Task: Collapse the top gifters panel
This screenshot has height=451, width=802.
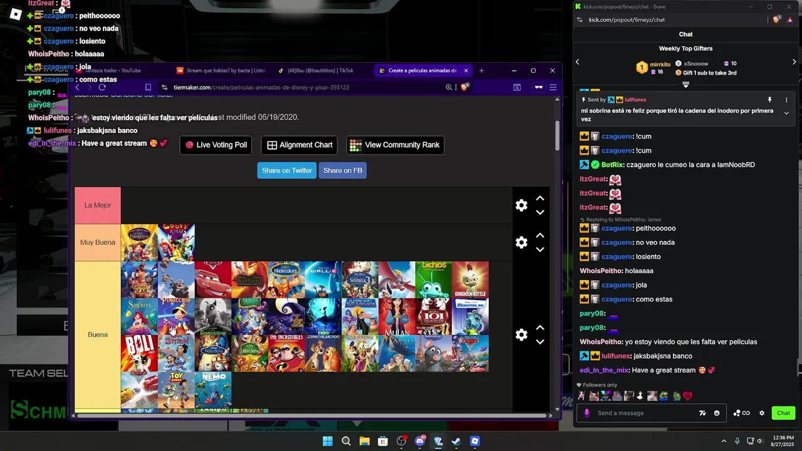Action: 685,85
